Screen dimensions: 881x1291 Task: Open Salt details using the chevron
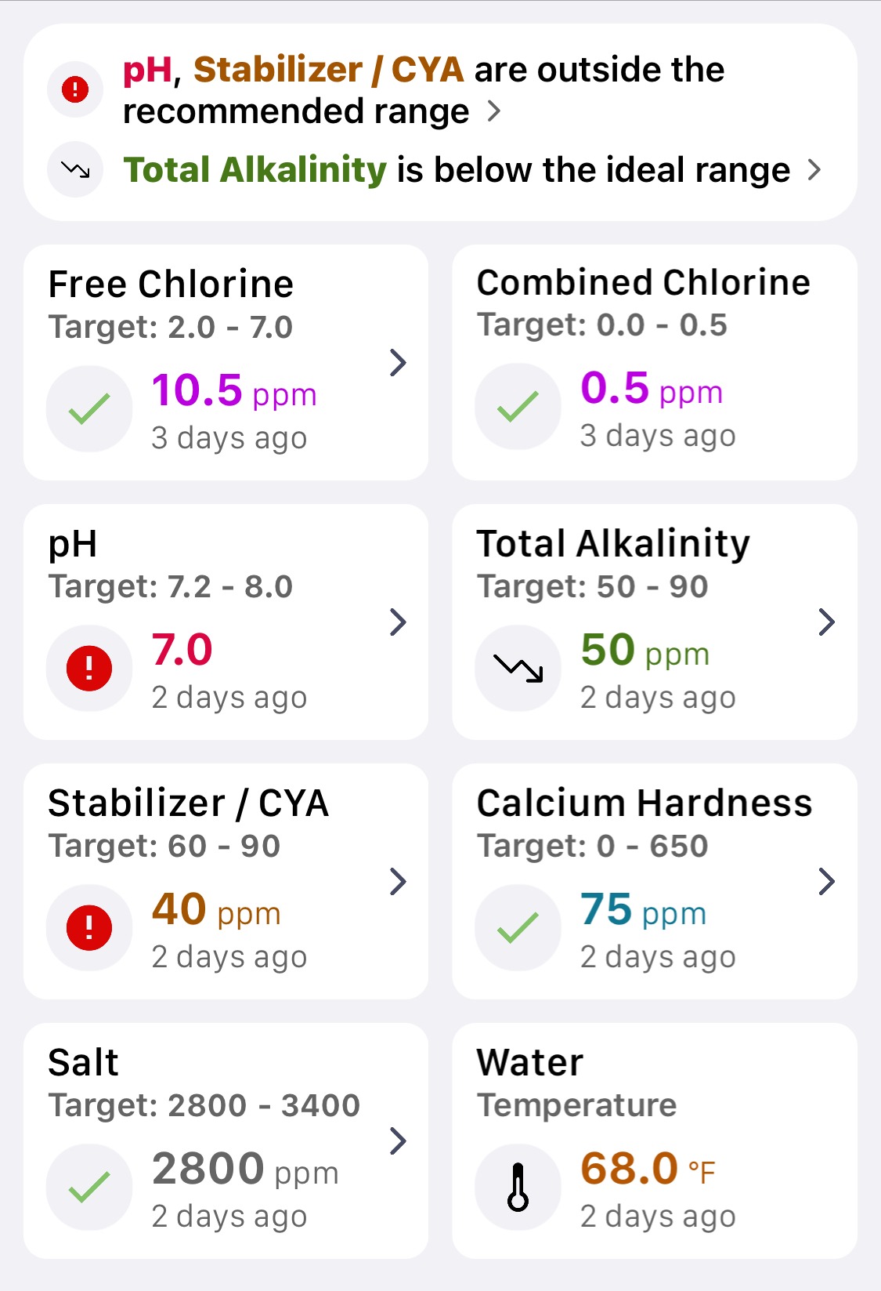click(x=398, y=1141)
